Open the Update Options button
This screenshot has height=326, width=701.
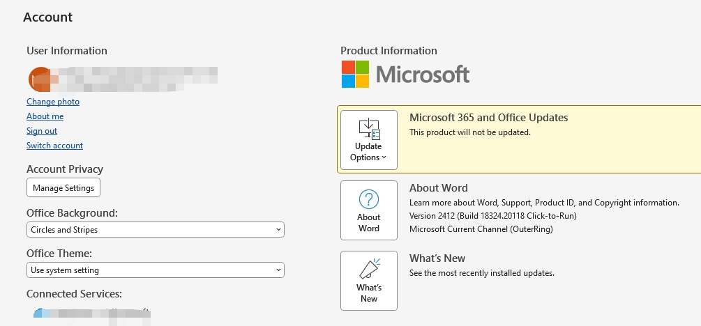click(369, 140)
